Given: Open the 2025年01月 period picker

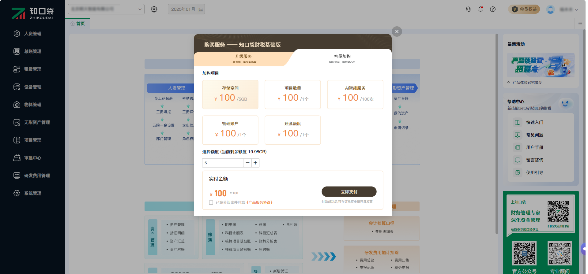Looking at the screenshot, I should click(x=186, y=9).
